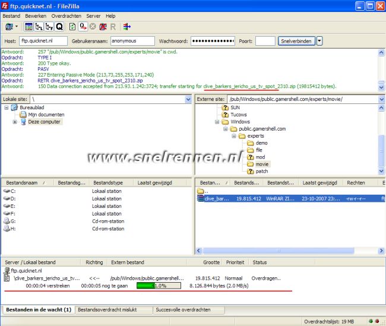This screenshot has width=386, height=326.
Task: Click the Poort input field
Action: tap(265, 41)
